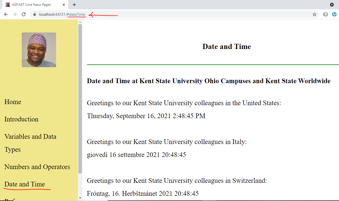The width and height of the screenshot is (339, 201).
Task: Bookmark this page with the star
Action: point(315,14)
